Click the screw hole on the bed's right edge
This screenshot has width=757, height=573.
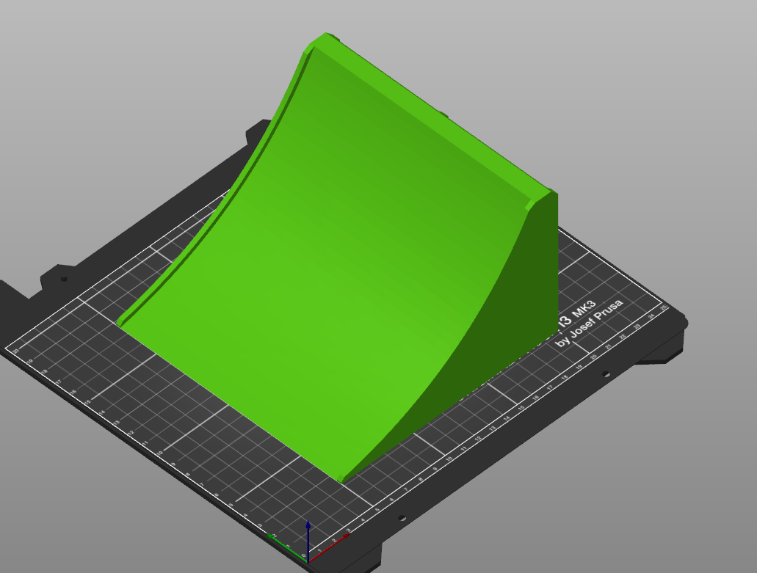click(606, 373)
